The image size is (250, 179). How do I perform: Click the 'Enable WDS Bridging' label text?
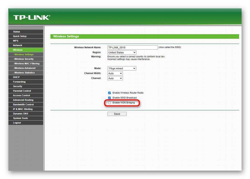124,103
